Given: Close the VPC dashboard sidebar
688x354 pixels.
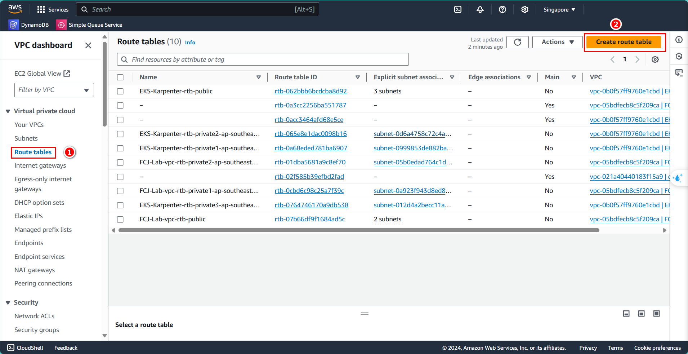Looking at the screenshot, I should (x=88, y=45).
